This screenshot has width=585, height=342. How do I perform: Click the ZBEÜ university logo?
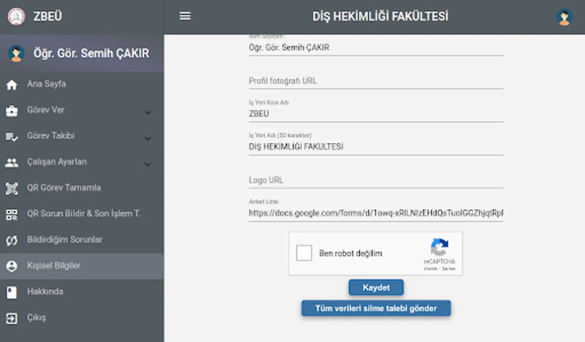tap(16, 16)
